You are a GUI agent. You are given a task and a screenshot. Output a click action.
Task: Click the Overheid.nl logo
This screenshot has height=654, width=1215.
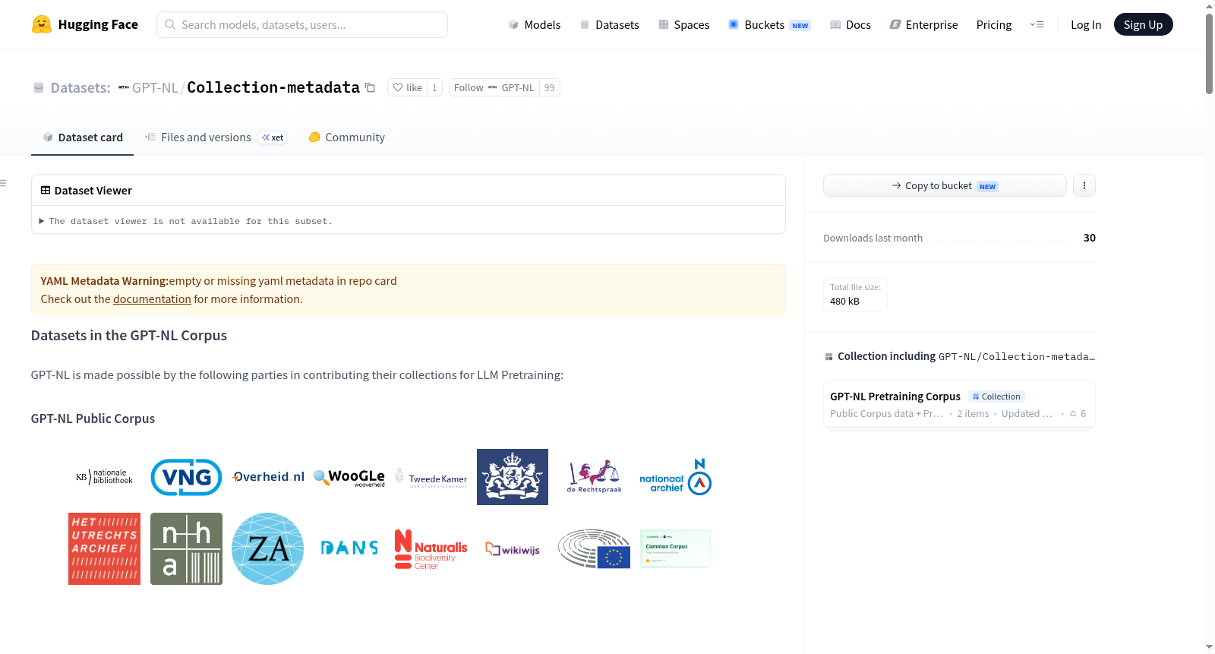pos(268,477)
